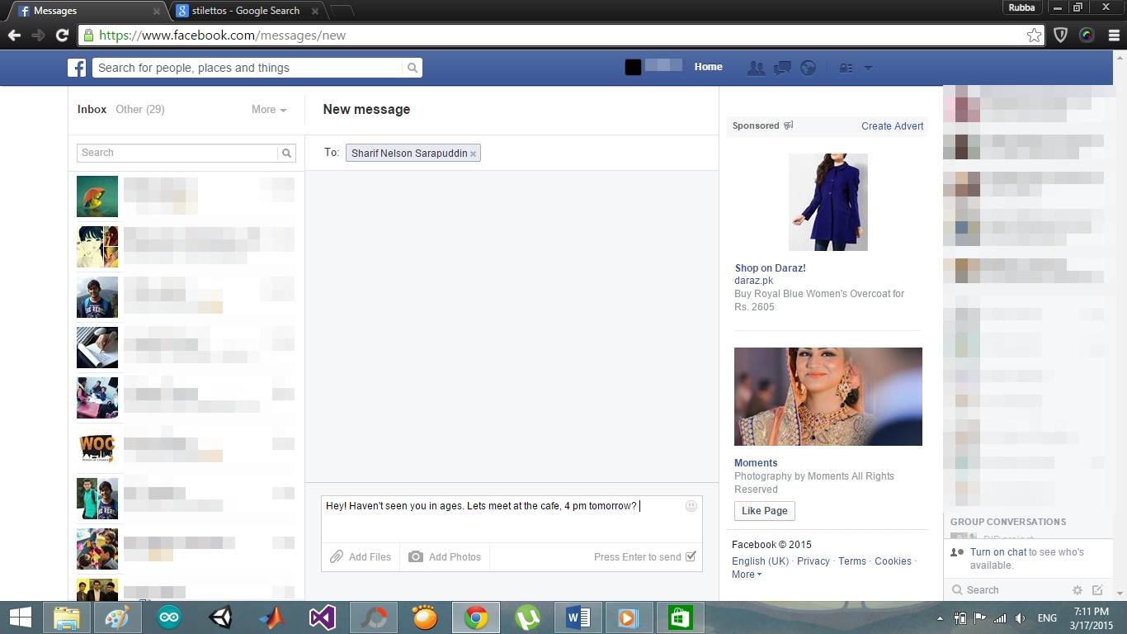Go back using the browser back arrow
The height and width of the screenshot is (634, 1127).
pyautogui.click(x=14, y=35)
